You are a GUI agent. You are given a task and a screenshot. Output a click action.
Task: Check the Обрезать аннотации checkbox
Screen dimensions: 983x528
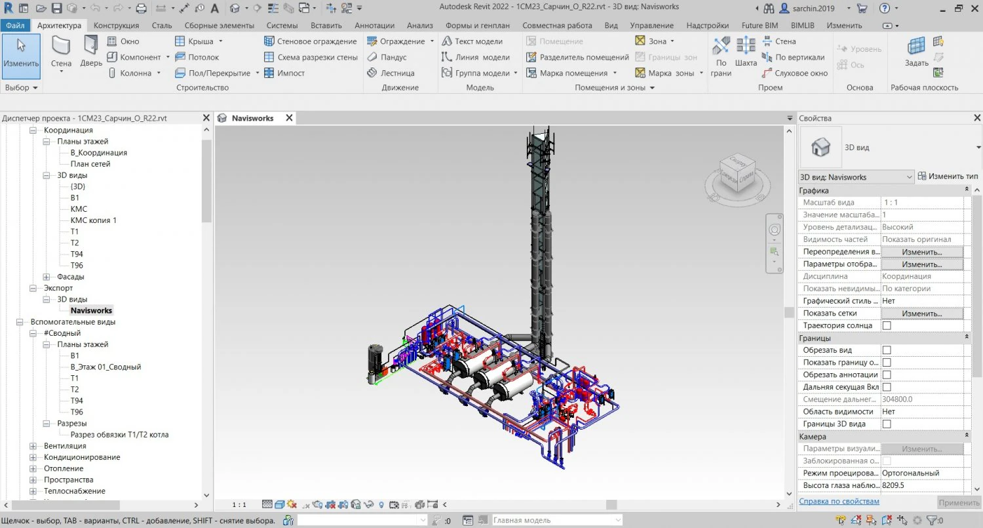pyautogui.click(x=887, y=375)
